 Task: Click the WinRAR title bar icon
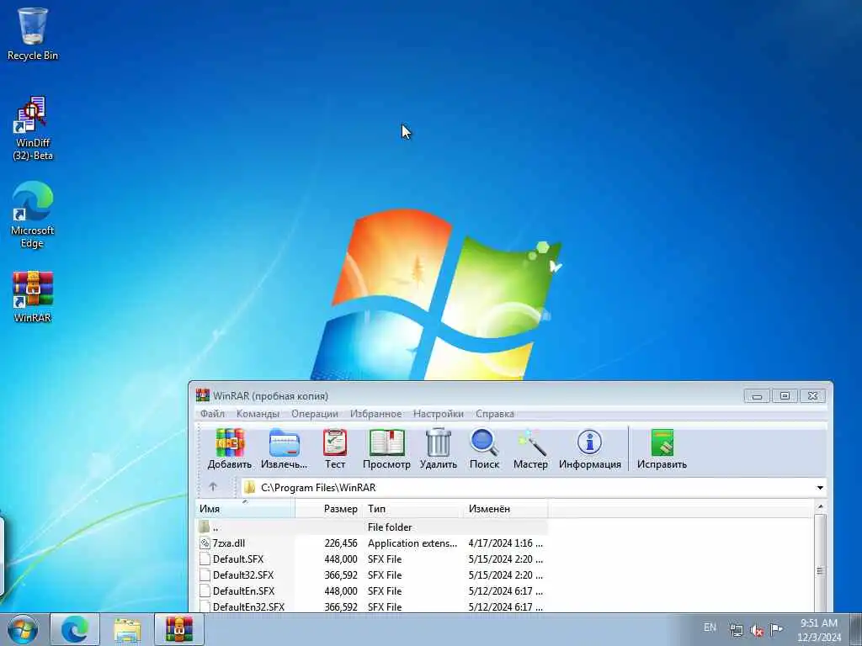point(203,395)
